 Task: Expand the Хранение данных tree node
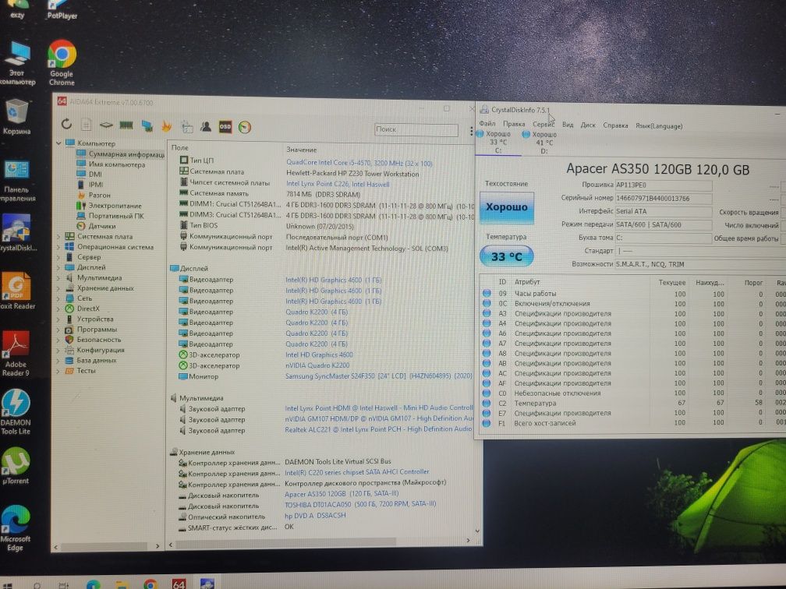(x=58, y=288)
